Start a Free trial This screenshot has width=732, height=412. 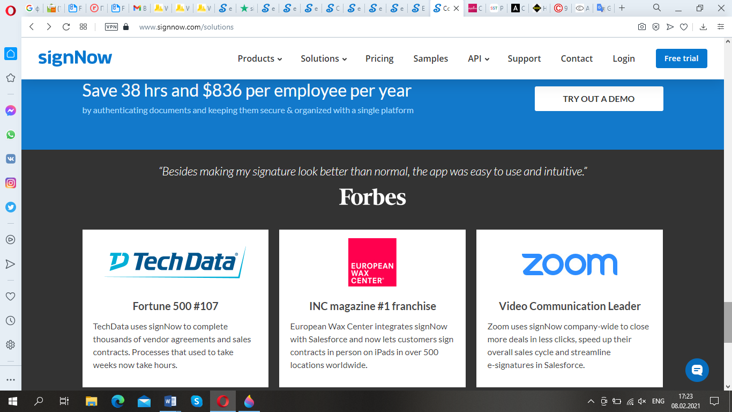[681, 58]
